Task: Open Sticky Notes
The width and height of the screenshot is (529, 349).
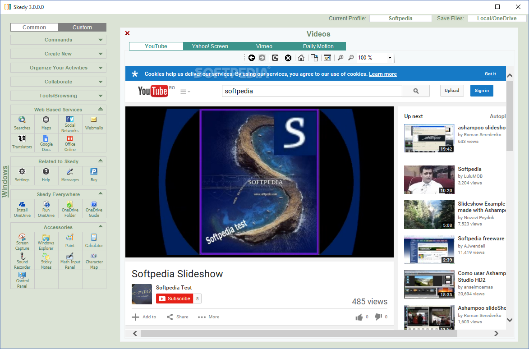Action: click(46, 261)
